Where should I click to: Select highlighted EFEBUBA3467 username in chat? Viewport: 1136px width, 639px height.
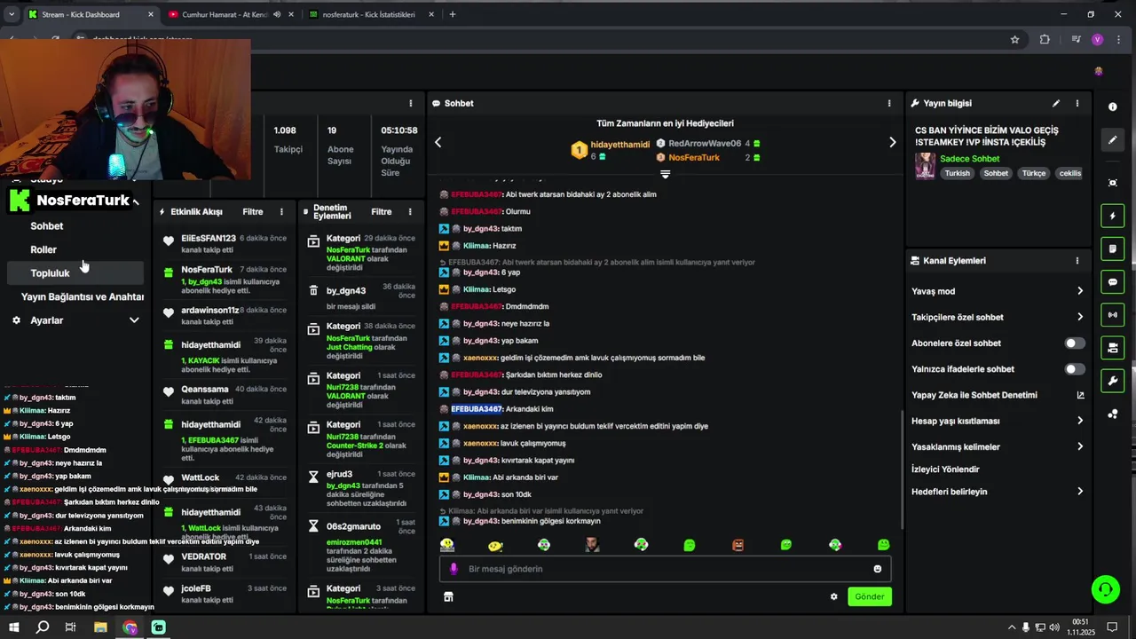[477, 409]
